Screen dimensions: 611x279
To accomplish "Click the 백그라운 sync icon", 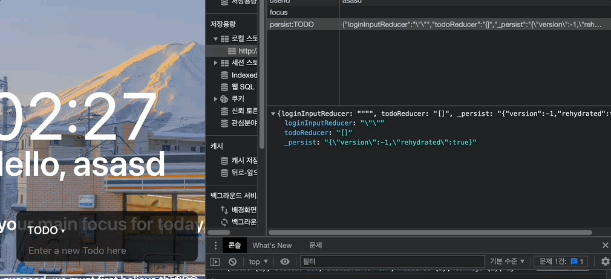I will (x=224, y=222).
